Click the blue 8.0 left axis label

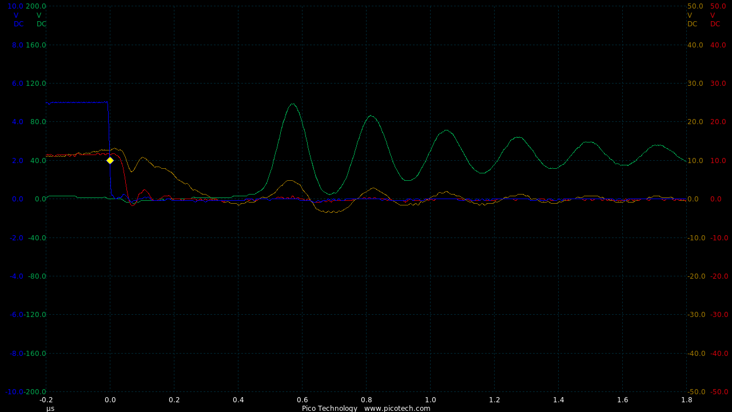click(x=17, y=45)
